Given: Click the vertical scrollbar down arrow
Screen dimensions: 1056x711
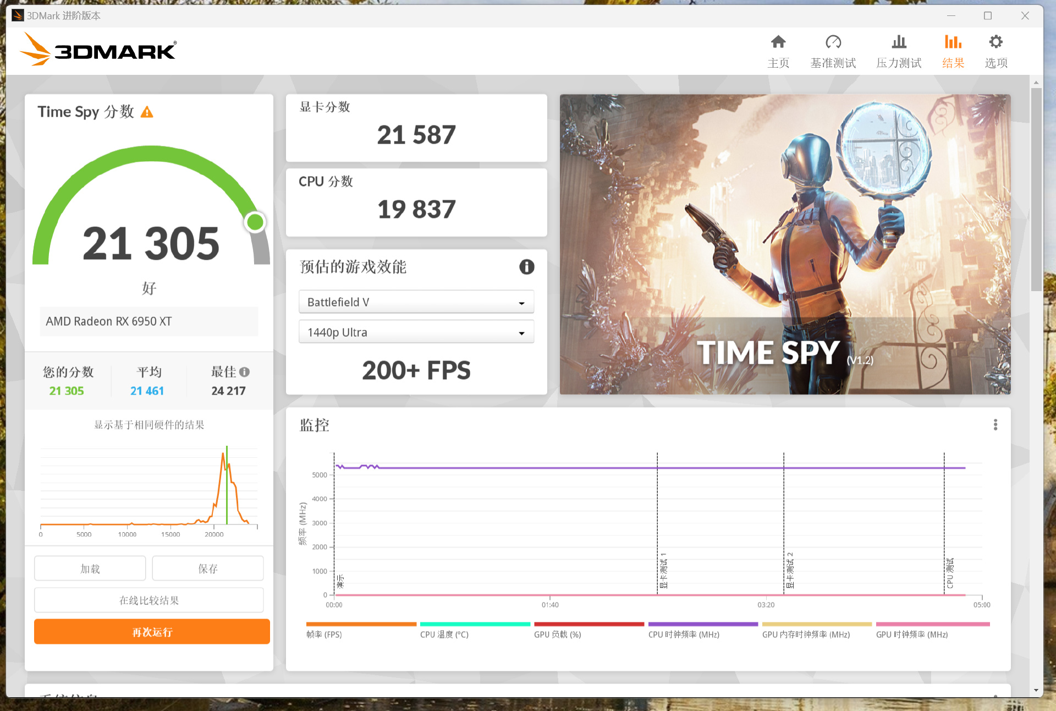Looking at the screenshot, I should tap(1036, 690).
